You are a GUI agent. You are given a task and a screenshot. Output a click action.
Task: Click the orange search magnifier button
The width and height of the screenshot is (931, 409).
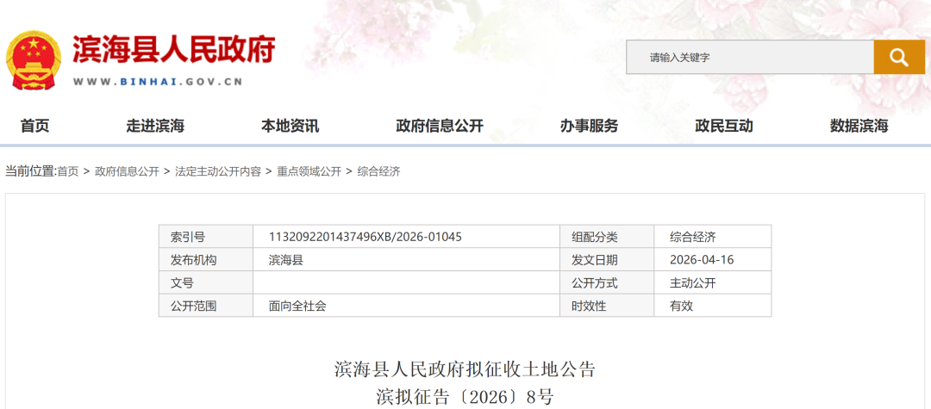click(x=899, y=58)
